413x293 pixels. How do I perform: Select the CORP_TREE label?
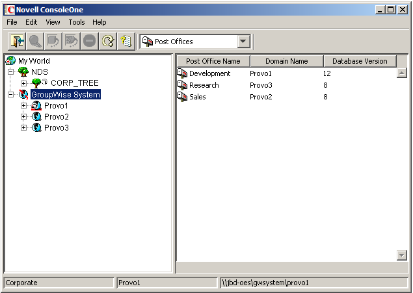(x=75, y=83)
